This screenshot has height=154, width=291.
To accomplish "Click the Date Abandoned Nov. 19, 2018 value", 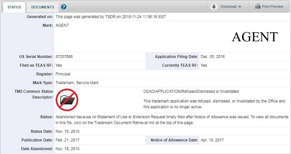I will coord(67,149).
